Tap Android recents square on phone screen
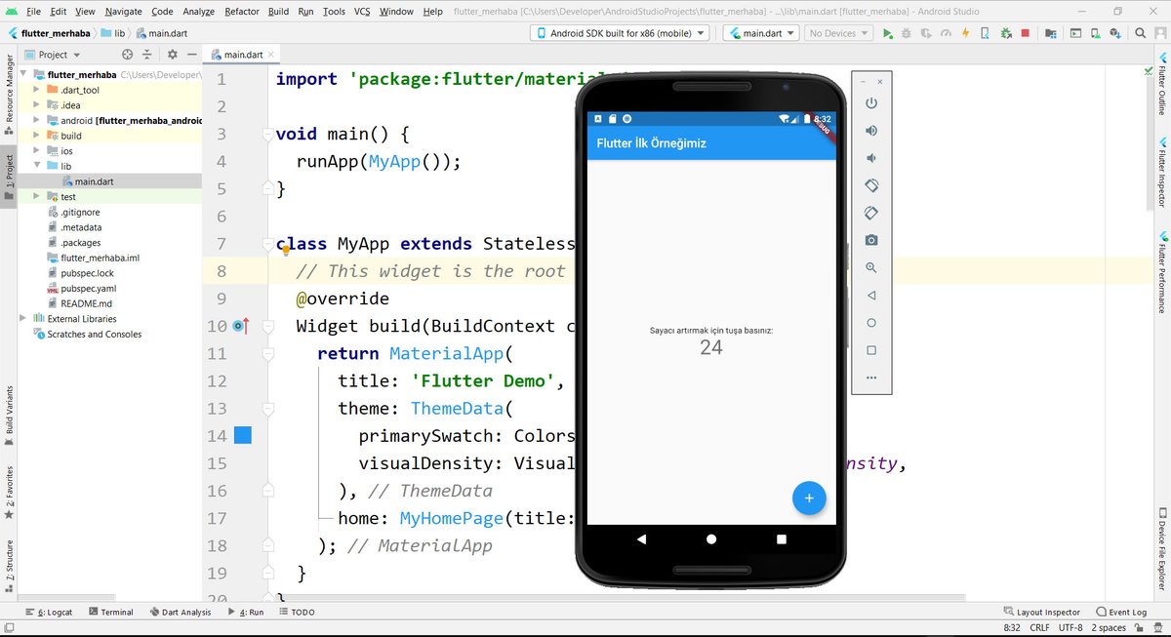Image resolution: width=1171 pixels, height=637 pixels. 782,538
